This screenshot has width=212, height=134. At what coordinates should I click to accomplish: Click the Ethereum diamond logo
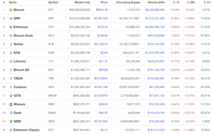click(11, 27)
